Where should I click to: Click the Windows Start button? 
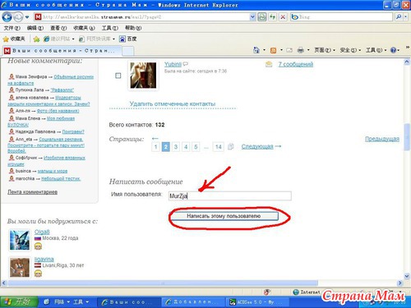pos(19,301)
